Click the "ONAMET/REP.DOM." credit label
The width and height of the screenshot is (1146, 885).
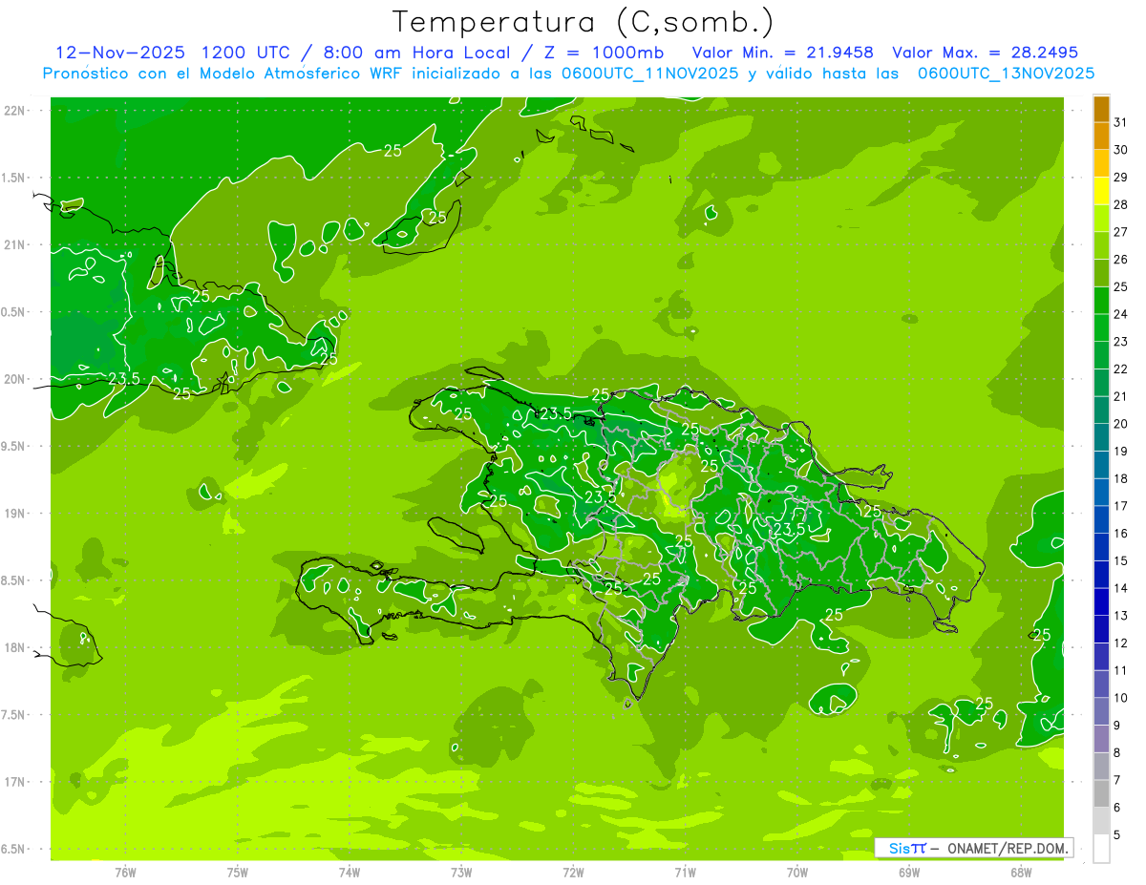1007,848
